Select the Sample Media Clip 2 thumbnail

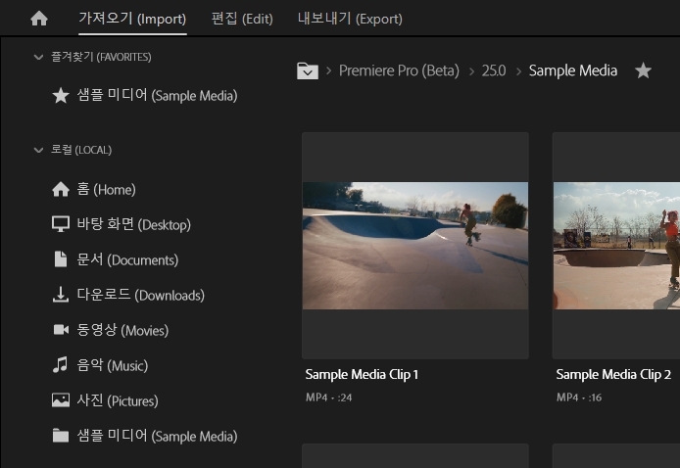tap(616, 246)
